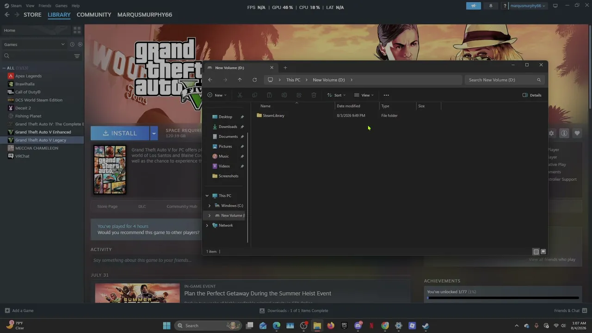
Task: Open the dropdown arrow beside INSTALL
Action: (154, 133)
